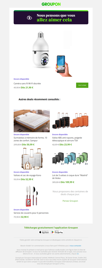
Task: Click the 'Voir le deal' button
Action: pos(82,85)
